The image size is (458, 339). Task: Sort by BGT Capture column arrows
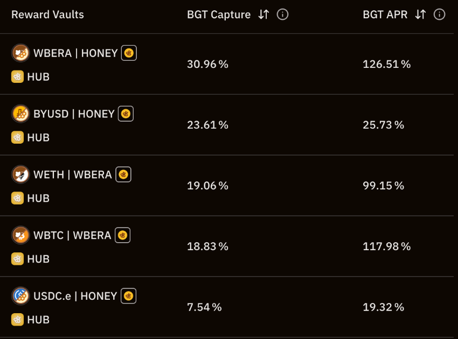point(263,15)
